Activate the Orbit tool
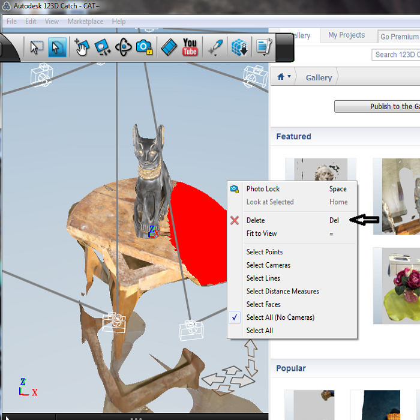This screenshot has width=420, height=420. click(123, 47)
